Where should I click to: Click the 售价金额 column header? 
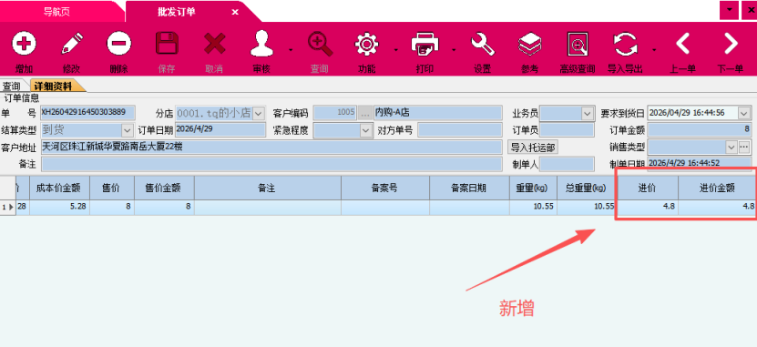(x=164, y=189)
